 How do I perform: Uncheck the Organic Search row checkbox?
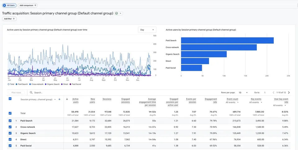10,133
